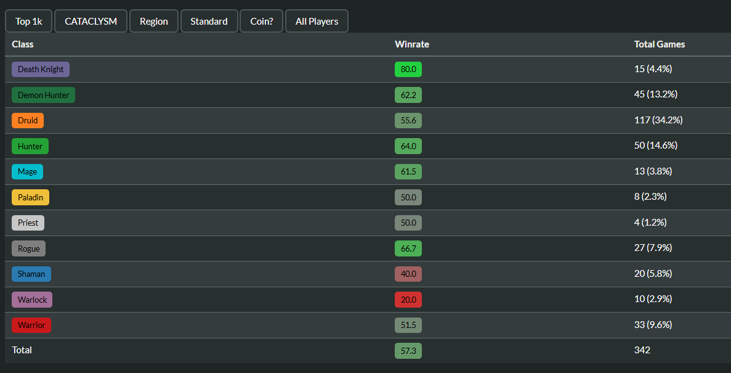731x373 pixels.
Task: Click the 342 total games value
Action: pyautogui.click(x=642, y=350)
